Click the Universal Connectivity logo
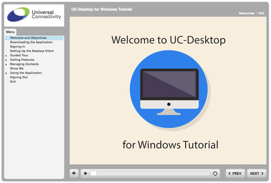The width and height of the screenshot is (271, 183). [34, 15]
